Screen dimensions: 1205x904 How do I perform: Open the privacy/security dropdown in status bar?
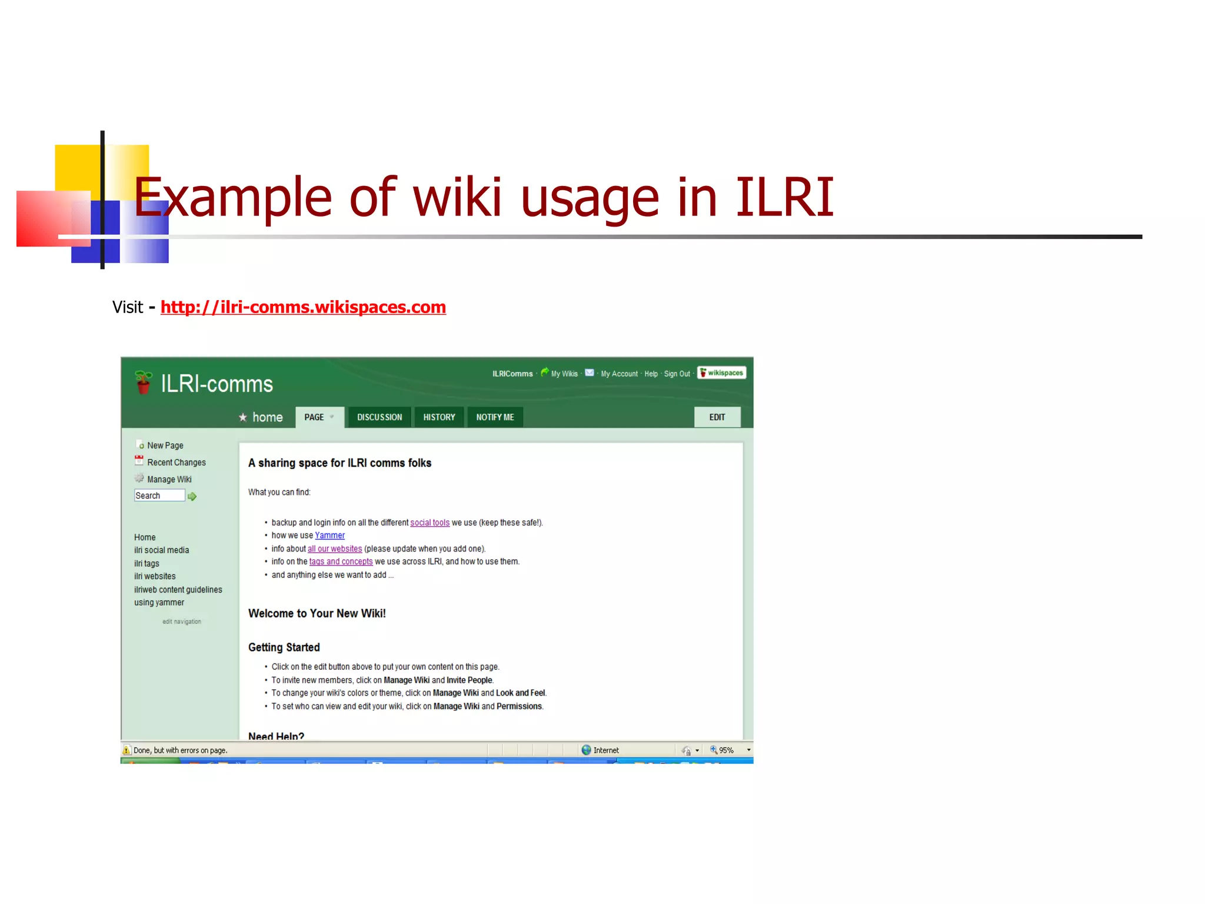coord(697,751)
